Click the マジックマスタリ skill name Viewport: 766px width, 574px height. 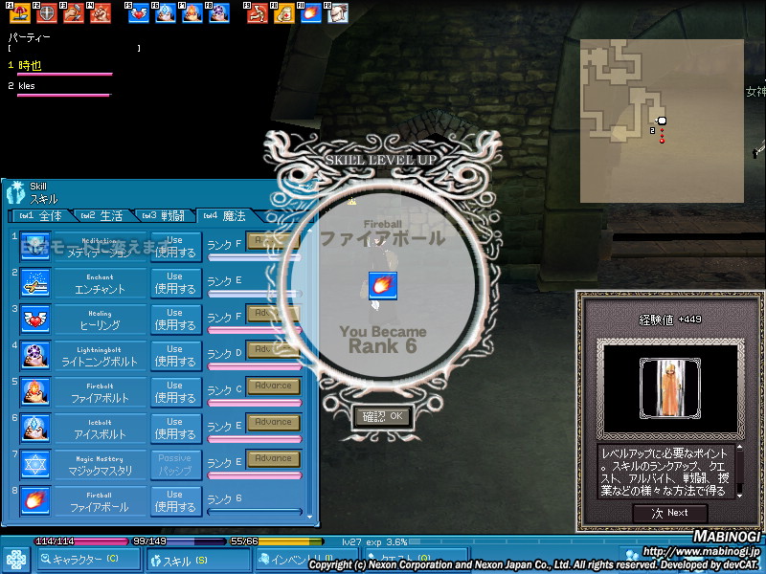101,471
